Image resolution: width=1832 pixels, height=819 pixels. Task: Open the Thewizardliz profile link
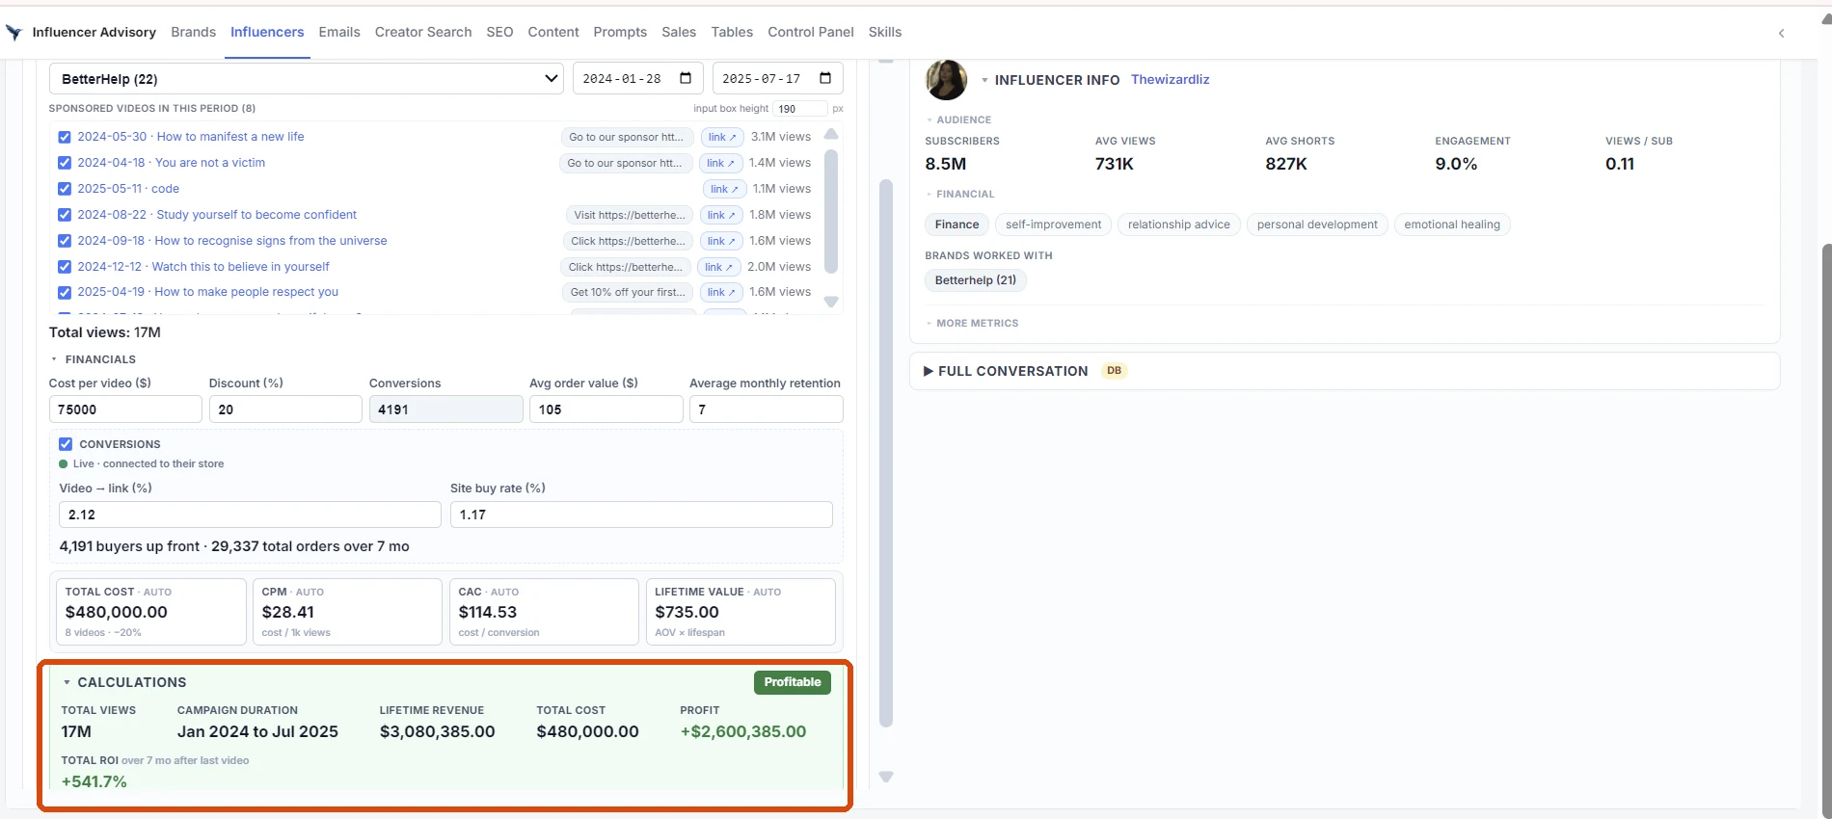click(1170, 79)
